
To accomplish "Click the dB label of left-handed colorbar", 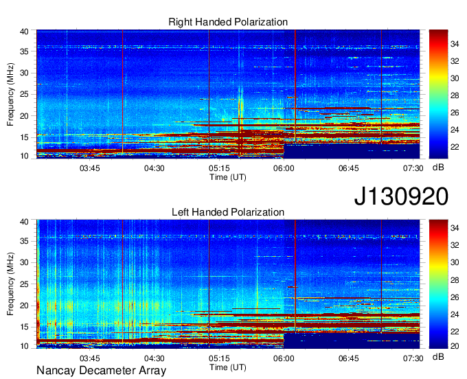I will click(x=438, y=357).
